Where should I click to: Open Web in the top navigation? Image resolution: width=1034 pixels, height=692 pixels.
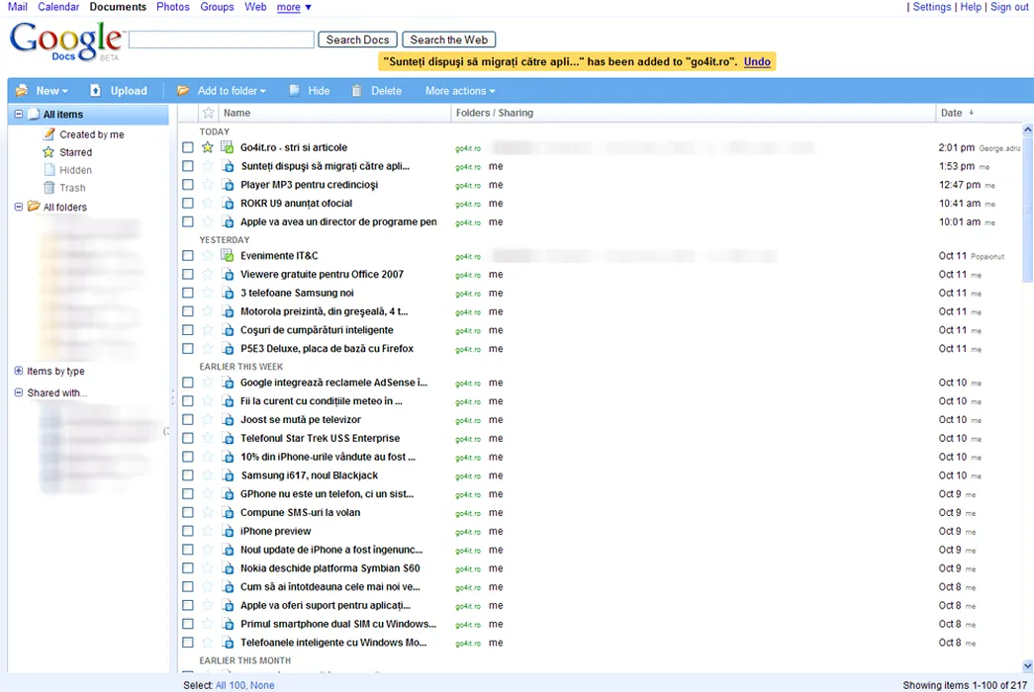click(255, 7)
